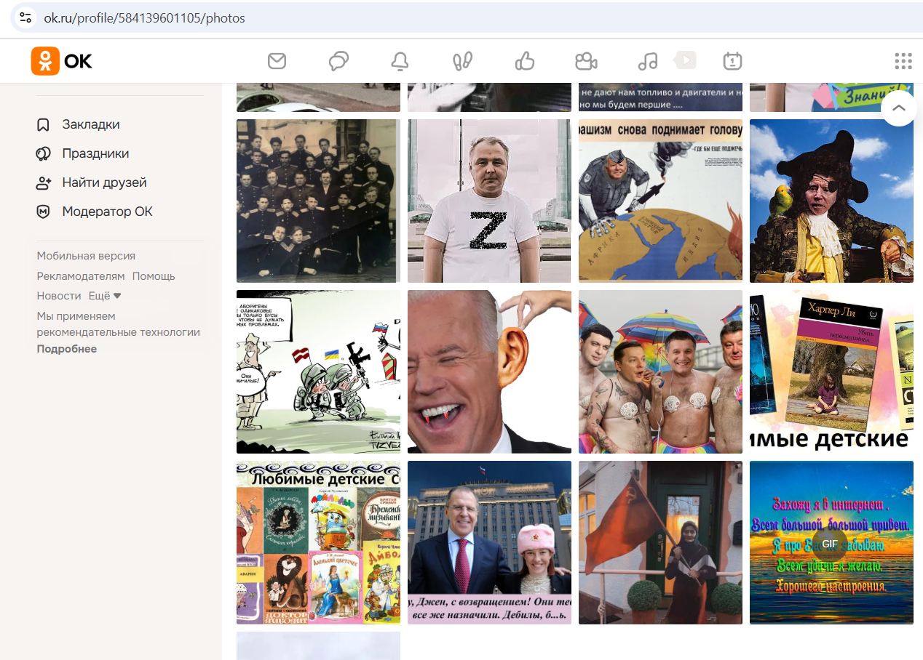Open the apps grid menu icon
The height and width of the screenshot is (660, 923).
[903, 61]
